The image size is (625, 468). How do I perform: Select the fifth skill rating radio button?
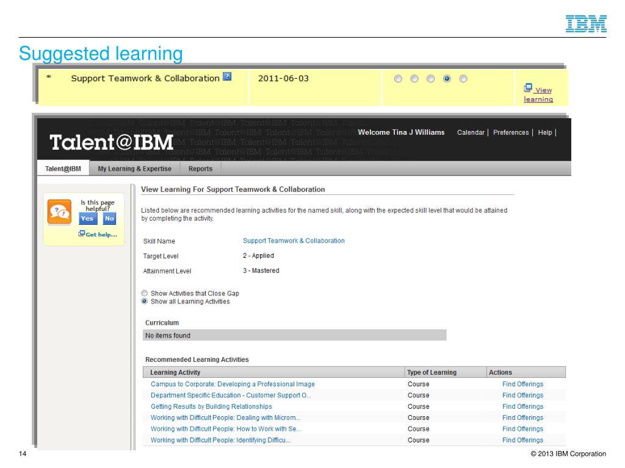coord(463,79)
